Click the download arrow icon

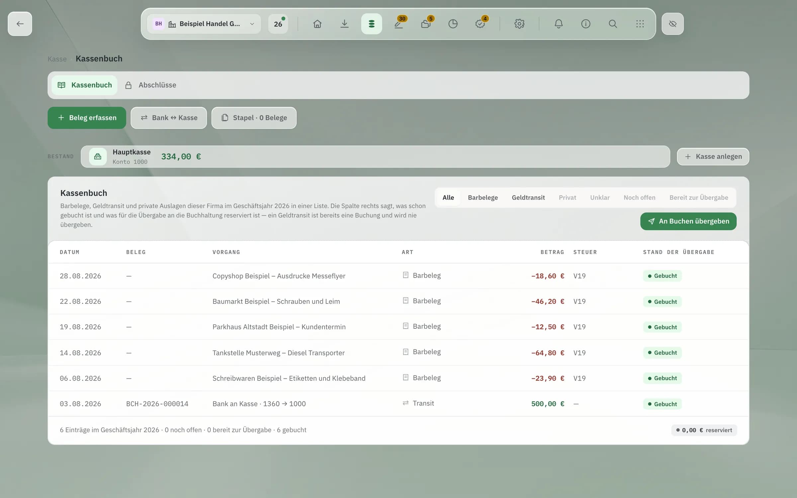tap(344, 24)
